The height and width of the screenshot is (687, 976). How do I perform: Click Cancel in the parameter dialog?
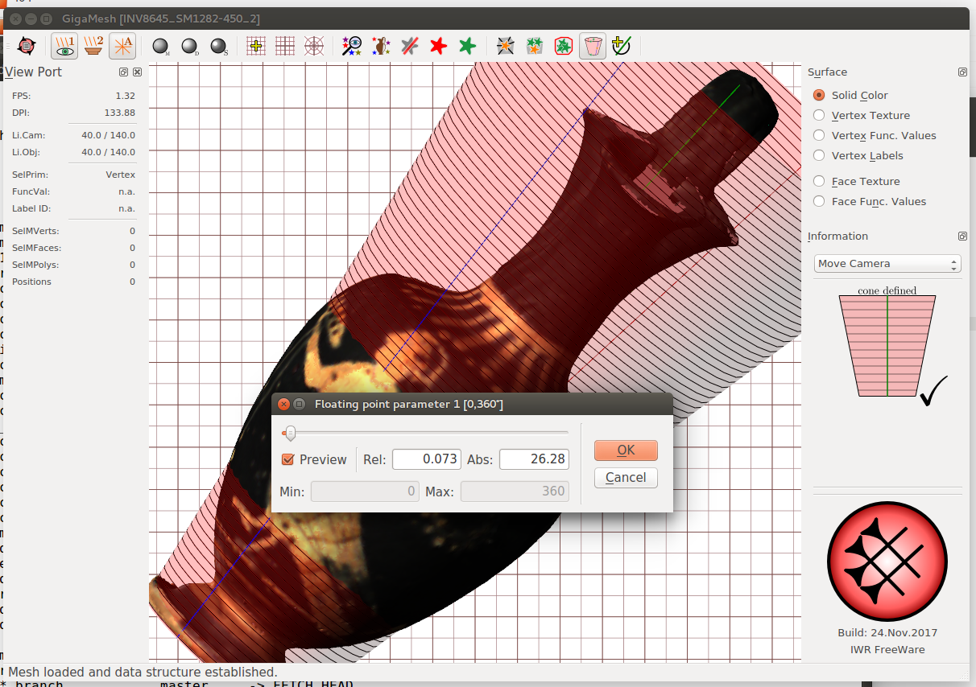coord(626,477)
